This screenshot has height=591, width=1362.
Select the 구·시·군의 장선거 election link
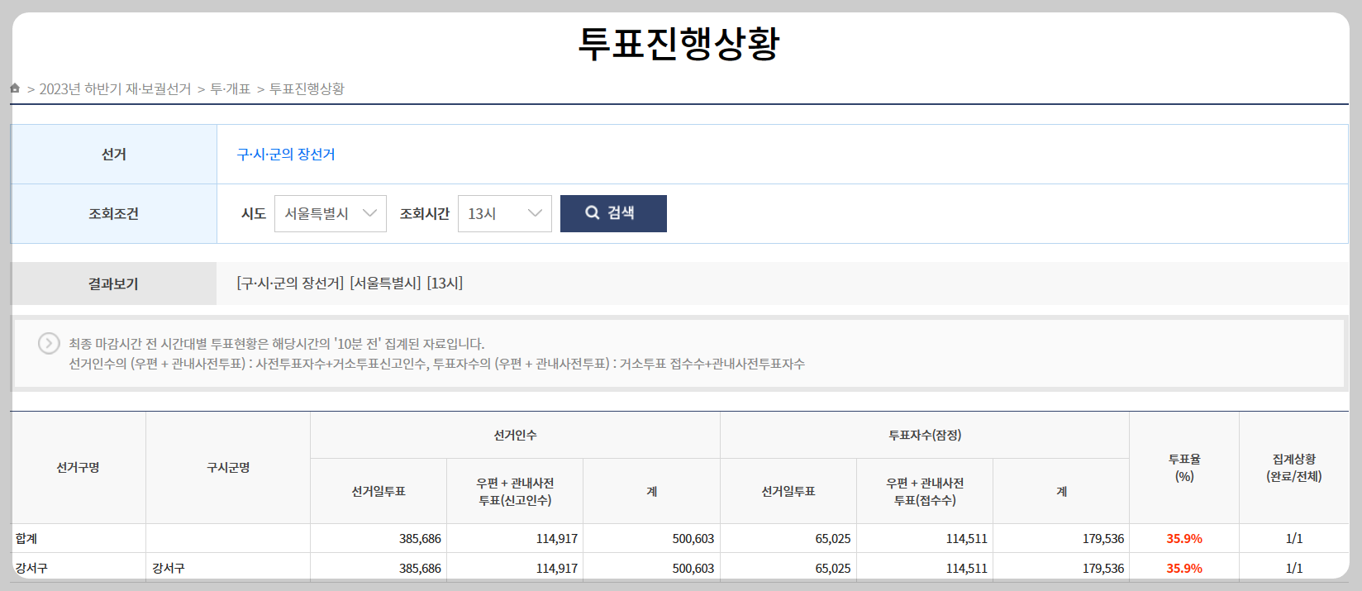(x=286, y=155)
